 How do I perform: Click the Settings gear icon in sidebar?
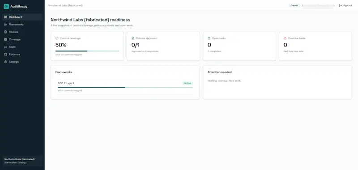[6, 62]
